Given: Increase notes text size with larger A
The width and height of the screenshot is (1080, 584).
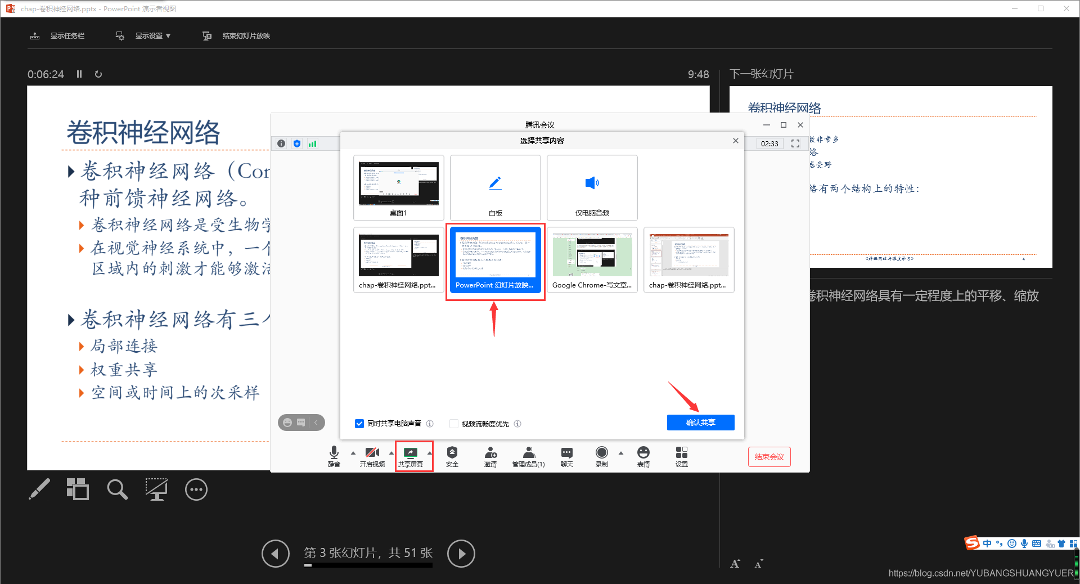Looking at the screenshot, I should [735, 564].
